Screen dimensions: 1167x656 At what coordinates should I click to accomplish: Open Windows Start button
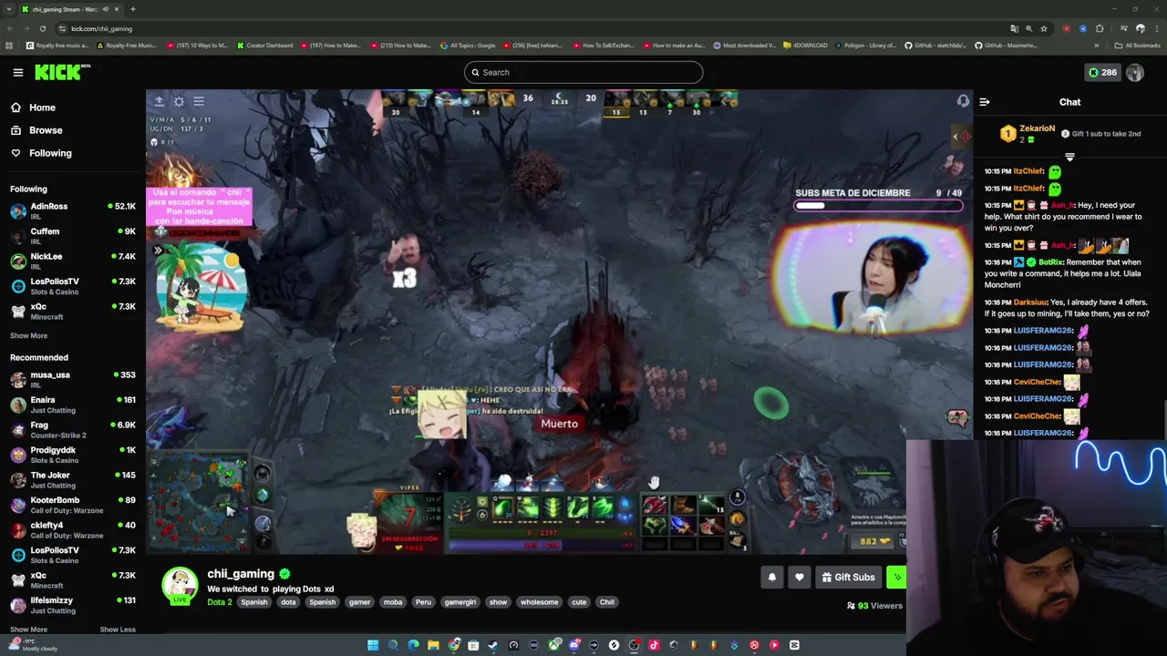(x=373, y=645)
